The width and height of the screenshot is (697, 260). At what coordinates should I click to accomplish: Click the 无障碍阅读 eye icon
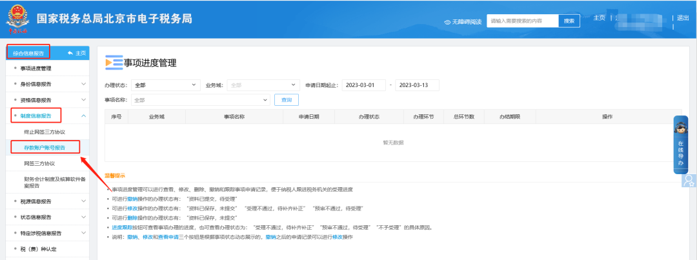(447, 22)
